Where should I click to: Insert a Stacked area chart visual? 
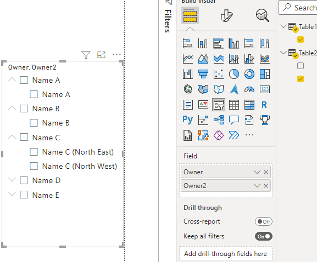coord(219,59)
